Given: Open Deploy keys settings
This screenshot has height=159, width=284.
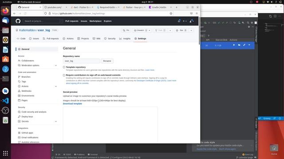Looking at the screenshot, I should 27,117.
